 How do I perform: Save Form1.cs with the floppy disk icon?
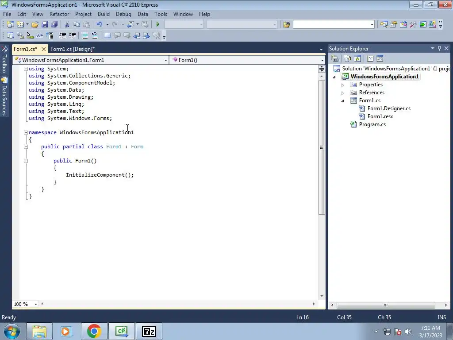[45, 25]
